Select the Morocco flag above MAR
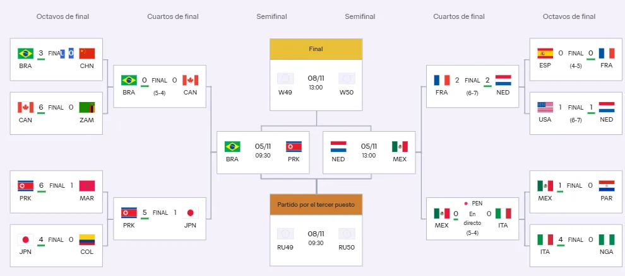This screenshot has width=625, height=276. coord(87,186)
